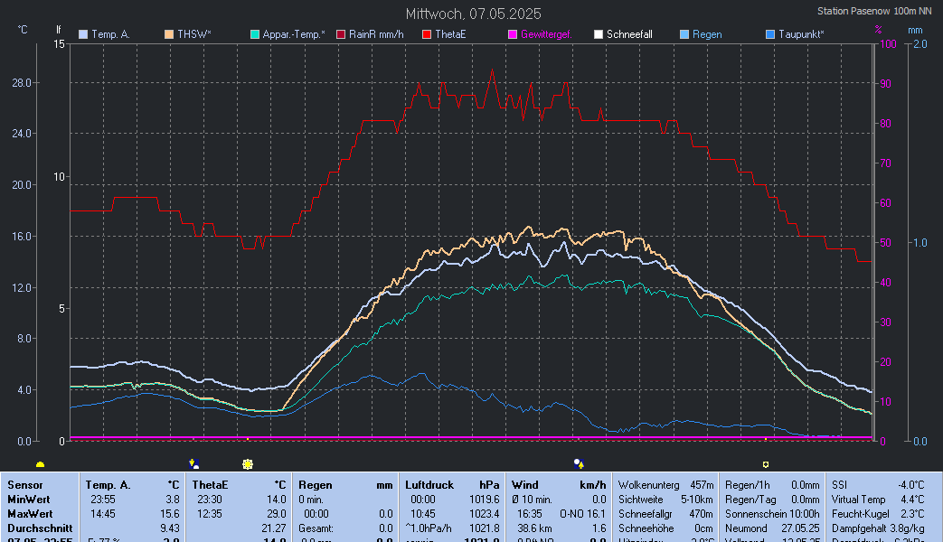Click the Dampfgehalt value '3.8g/kg'
Viewport: 943px width, 542px height.
click(909, 528)
